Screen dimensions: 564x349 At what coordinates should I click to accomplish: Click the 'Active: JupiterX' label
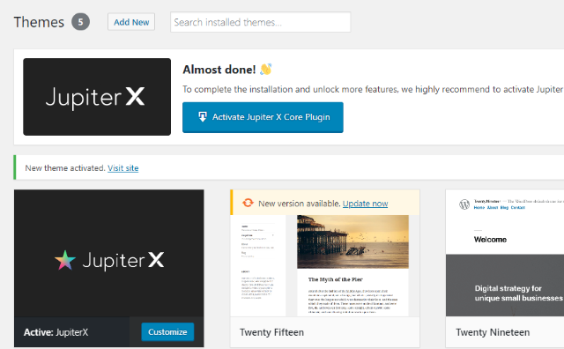point(56,332)
